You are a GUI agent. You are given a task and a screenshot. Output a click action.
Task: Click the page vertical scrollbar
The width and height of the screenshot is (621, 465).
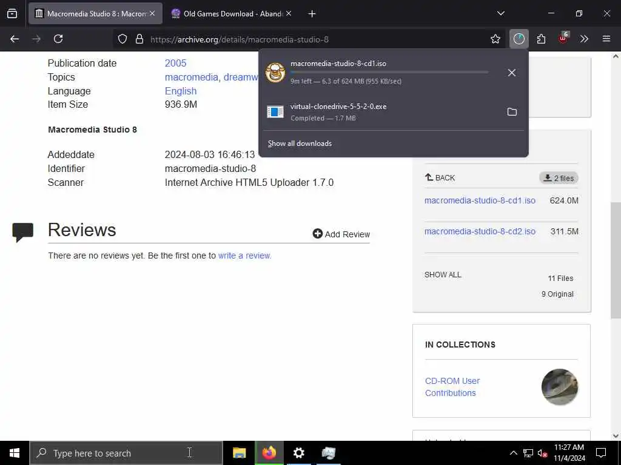coord(616,259)
